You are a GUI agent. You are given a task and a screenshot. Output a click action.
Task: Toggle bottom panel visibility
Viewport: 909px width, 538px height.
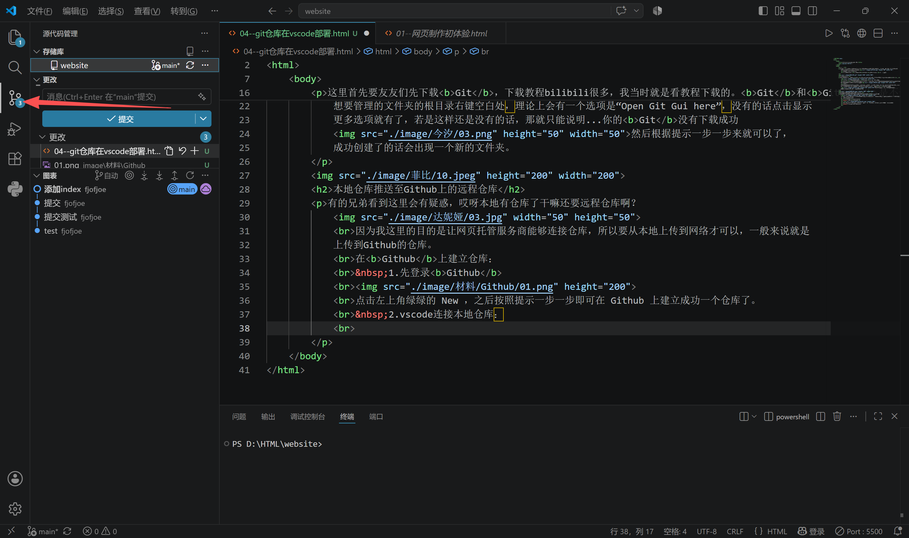(x=796, y=11)
